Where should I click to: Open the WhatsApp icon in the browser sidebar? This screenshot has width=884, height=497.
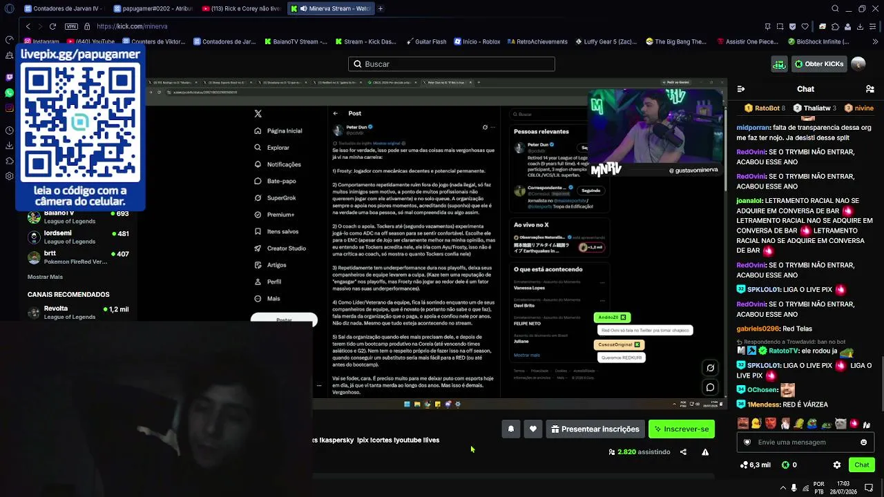tap(9, 92)
